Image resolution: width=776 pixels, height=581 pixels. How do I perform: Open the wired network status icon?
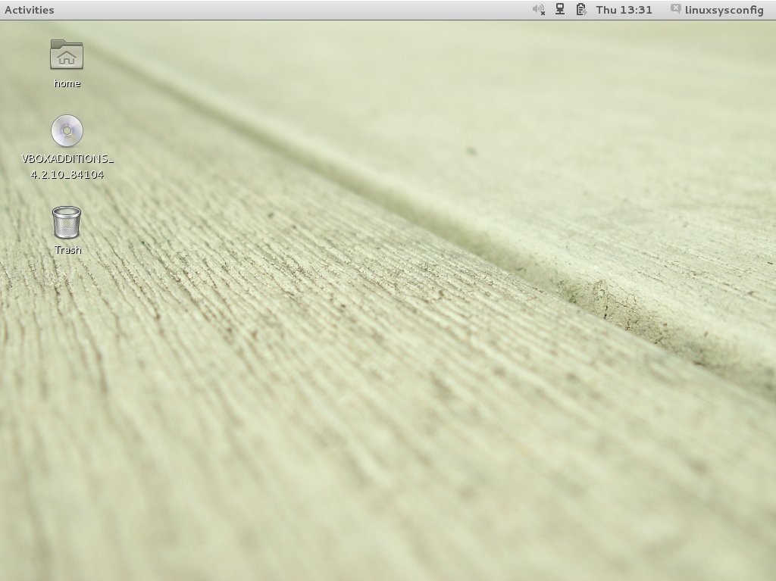pyautogui.click(x=560, y=10)
